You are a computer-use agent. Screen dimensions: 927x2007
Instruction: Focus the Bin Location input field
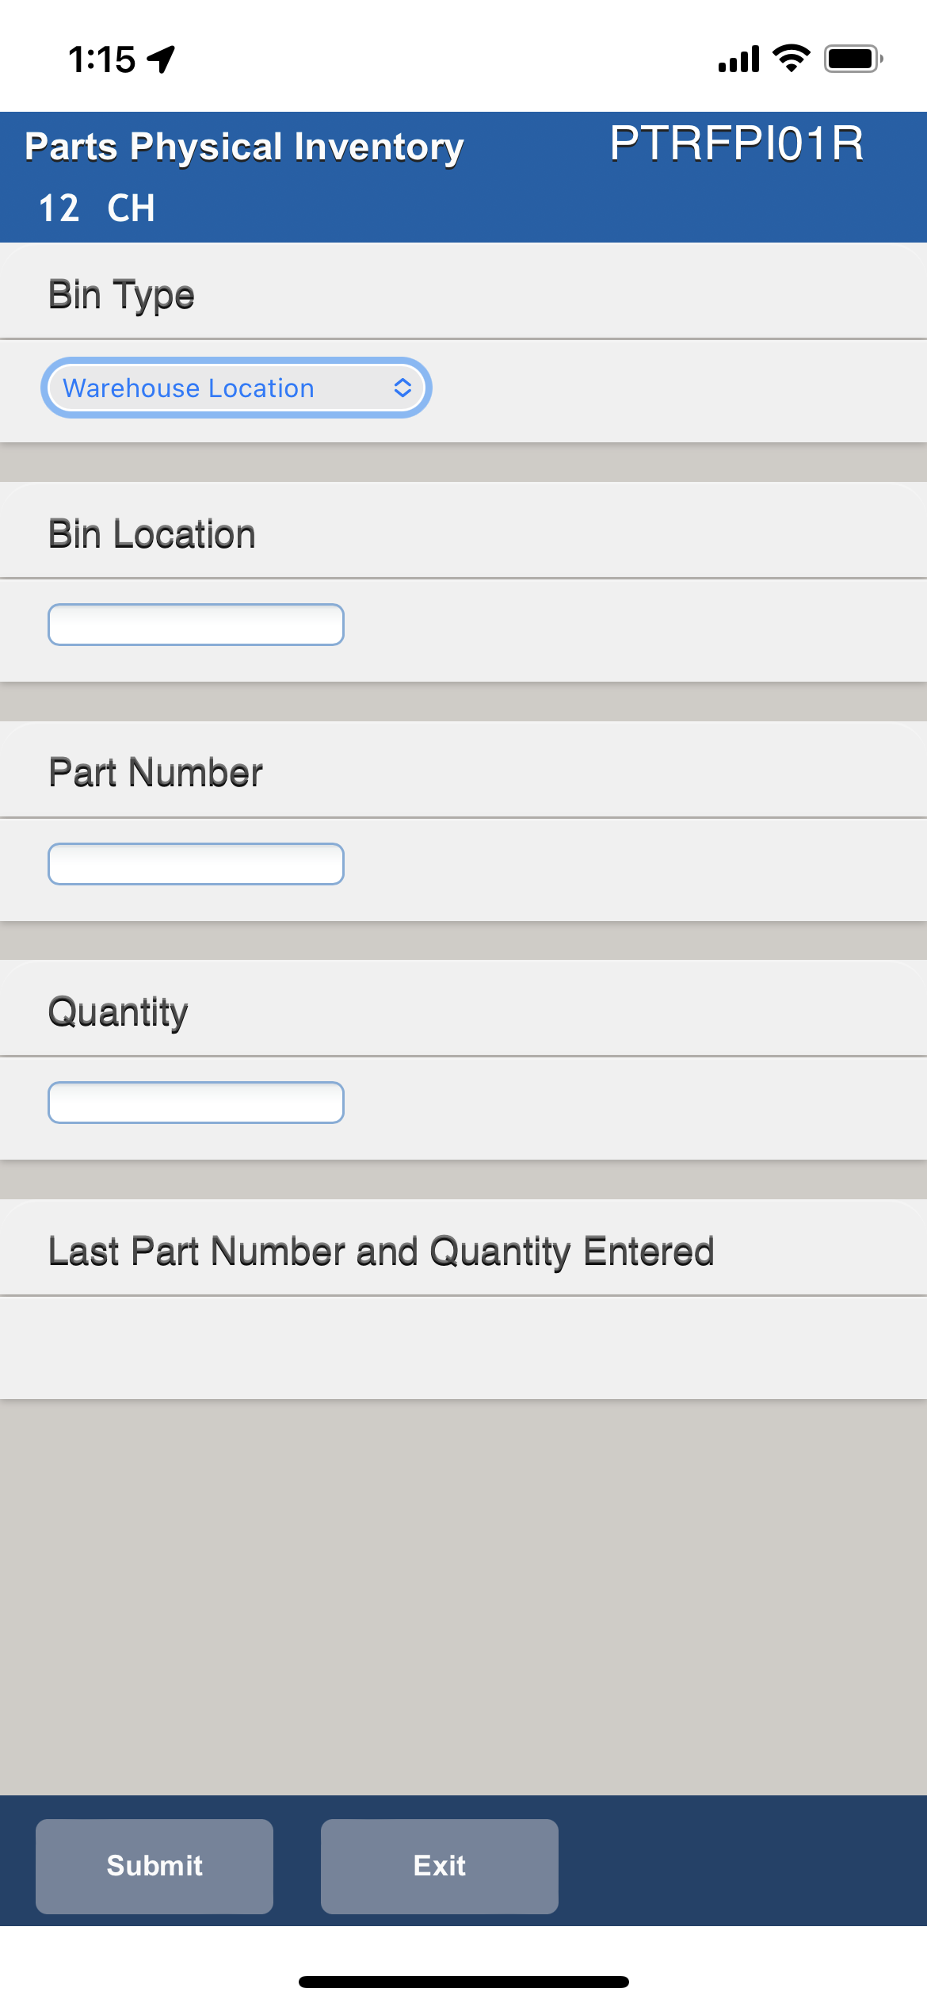(196, 625)
